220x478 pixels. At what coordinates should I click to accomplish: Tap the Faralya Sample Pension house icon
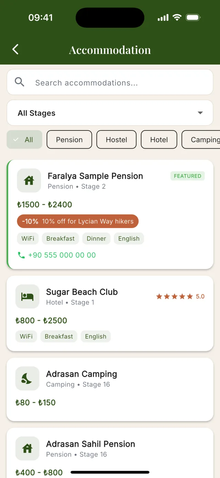click(29, 180)
